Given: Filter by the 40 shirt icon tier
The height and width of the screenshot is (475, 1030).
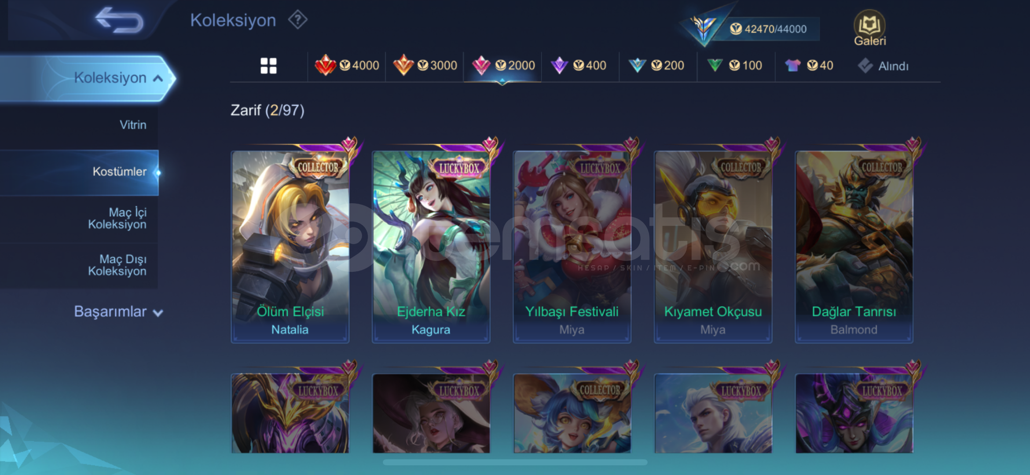Looking at the screenshot, I should pos(810,66).
